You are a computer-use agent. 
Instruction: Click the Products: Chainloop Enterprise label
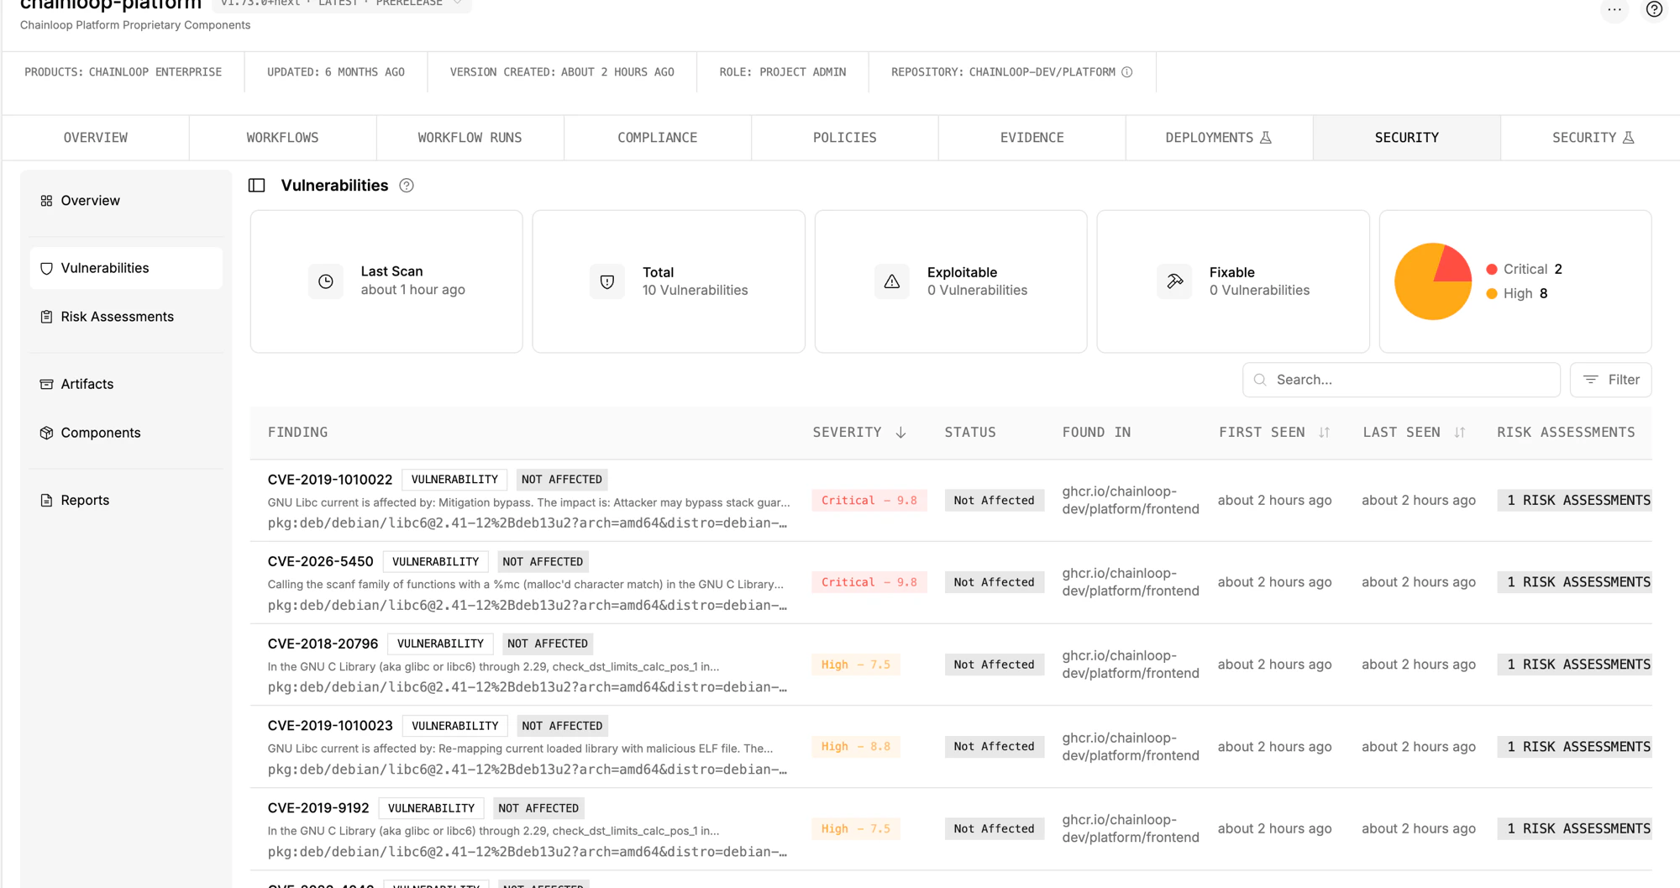coord(123,72)
